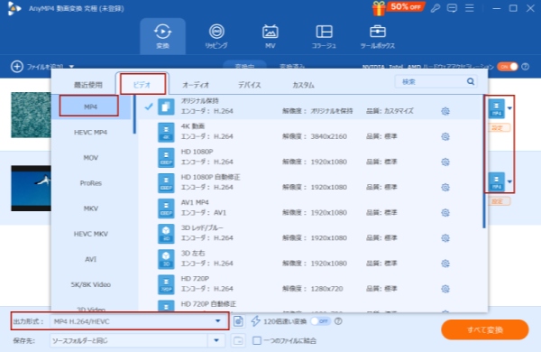Switch to the オーディオ tab
The image size is (541, 352).
pyautogui.click(x=196, y=85)
